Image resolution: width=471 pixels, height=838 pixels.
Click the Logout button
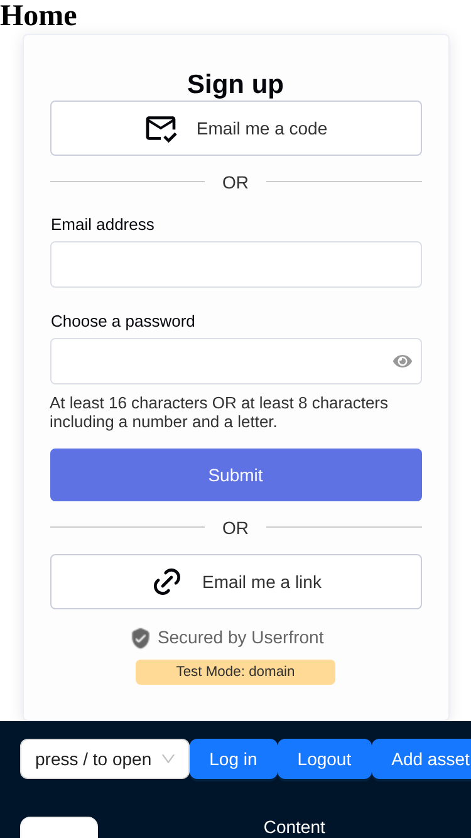(x=324, y=759)
